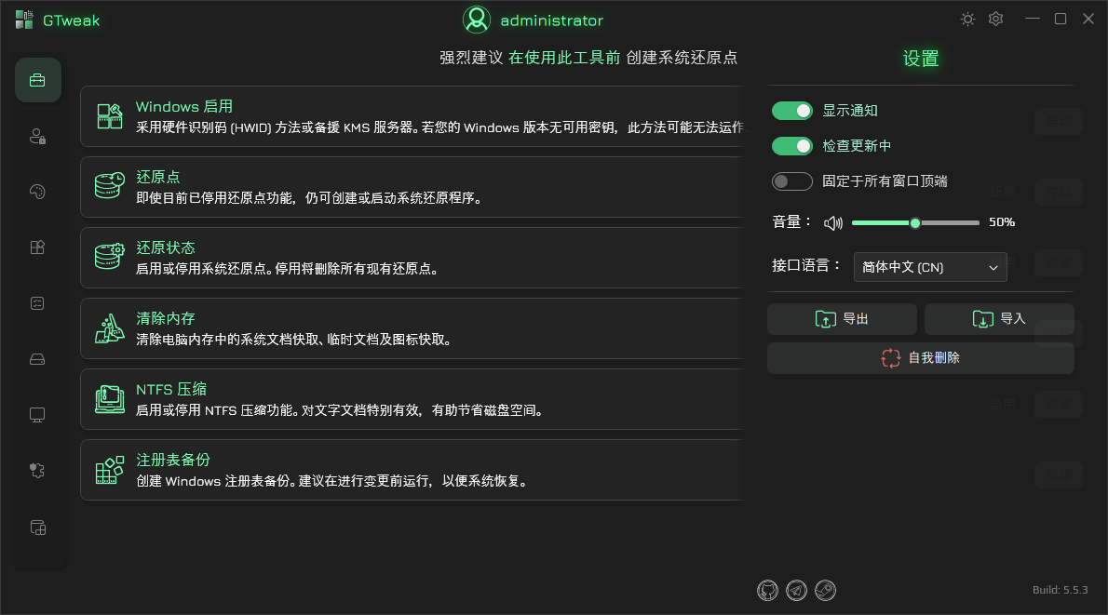
Task: Click the 注册表备份 title text
Action: tap(173, 460)
